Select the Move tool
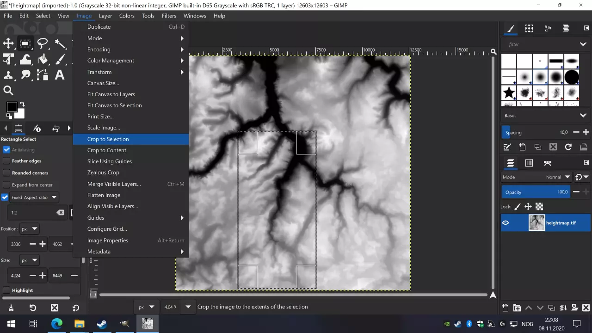The image size is (592, 333). (x=8, y=43)
